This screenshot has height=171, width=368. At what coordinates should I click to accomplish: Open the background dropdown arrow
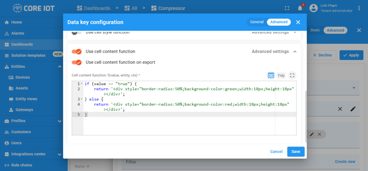click(x=354, y=88)
